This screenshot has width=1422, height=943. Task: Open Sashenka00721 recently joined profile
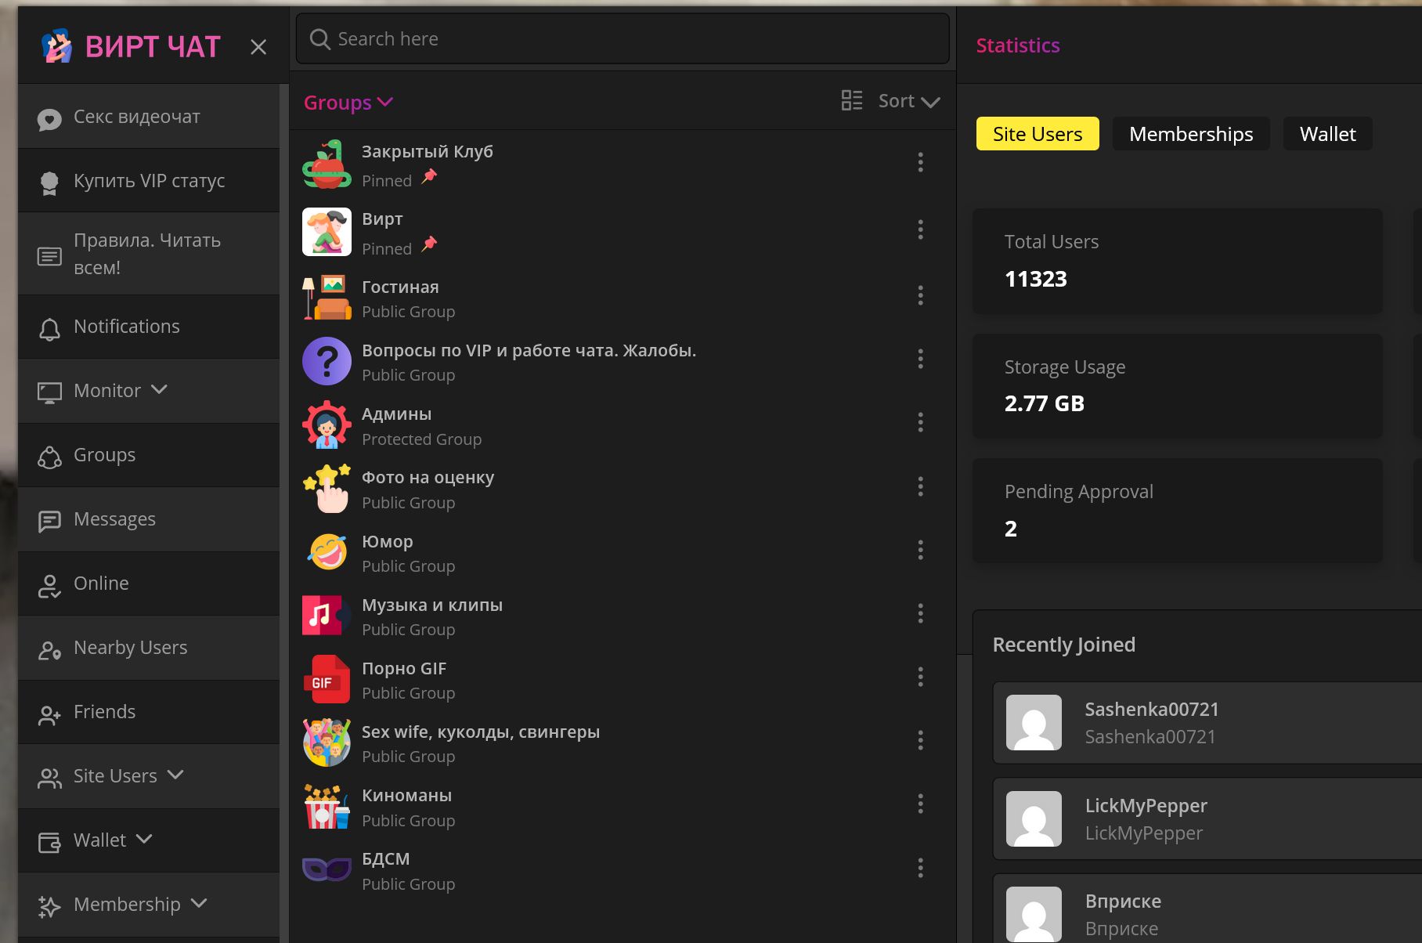tap(1207, 723)
